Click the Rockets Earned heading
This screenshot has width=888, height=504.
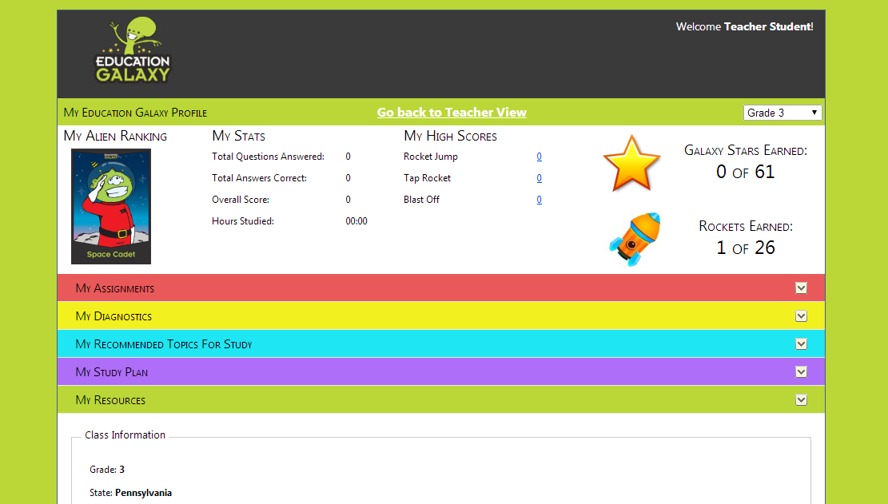click(746, 226)
